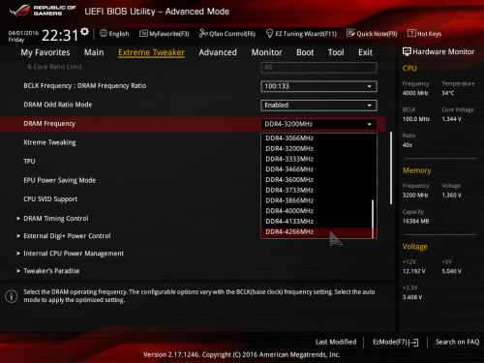Select Extreme Tweaker tab
Image resolution: width=484 pixels, height=363 pixels.
point(151,52)
